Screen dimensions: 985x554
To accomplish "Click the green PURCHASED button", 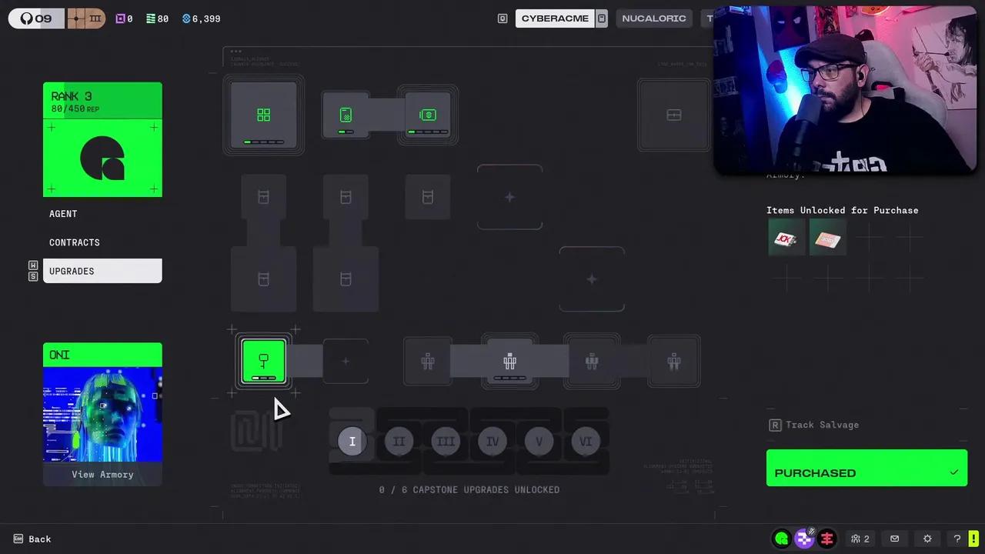I will 866,468.
